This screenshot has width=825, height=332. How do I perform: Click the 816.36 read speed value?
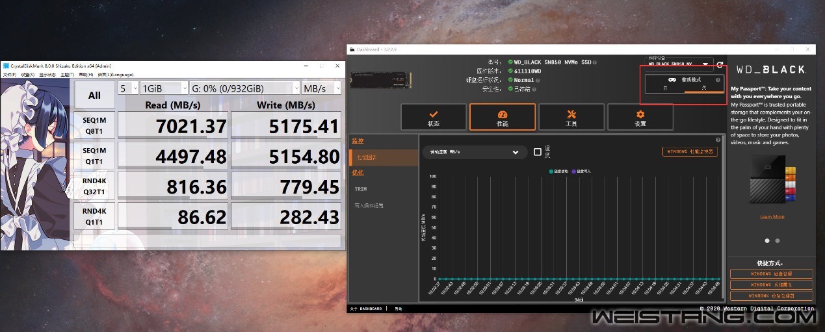coord(172,186)
